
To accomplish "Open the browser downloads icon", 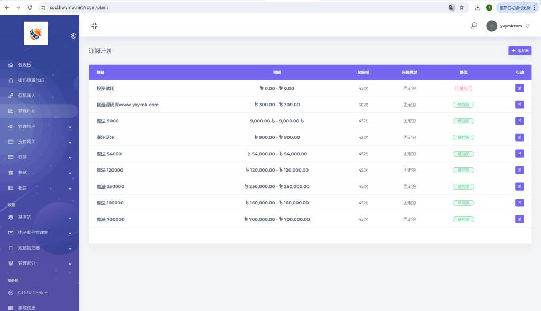I will [x=478, y=7].
